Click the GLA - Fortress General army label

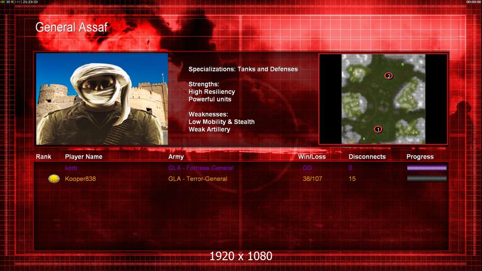pyautogui.click(x=201, y=168)
